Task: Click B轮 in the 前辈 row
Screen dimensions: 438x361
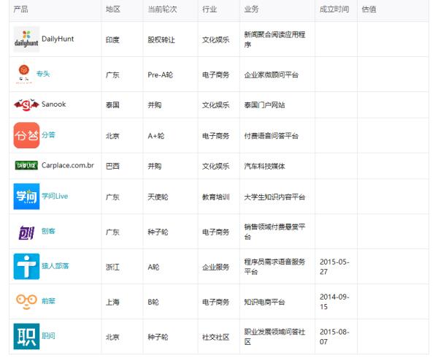Action: click(153, 302)
